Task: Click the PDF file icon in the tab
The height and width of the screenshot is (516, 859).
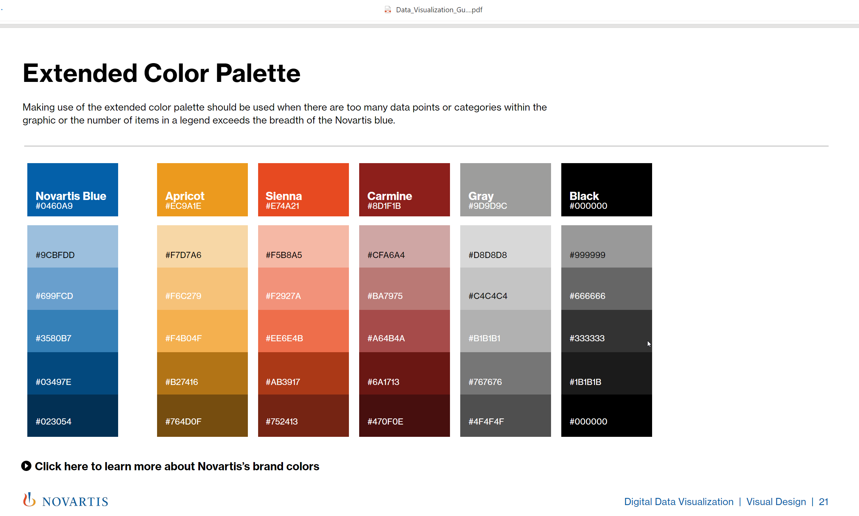Action: [388, 10]
